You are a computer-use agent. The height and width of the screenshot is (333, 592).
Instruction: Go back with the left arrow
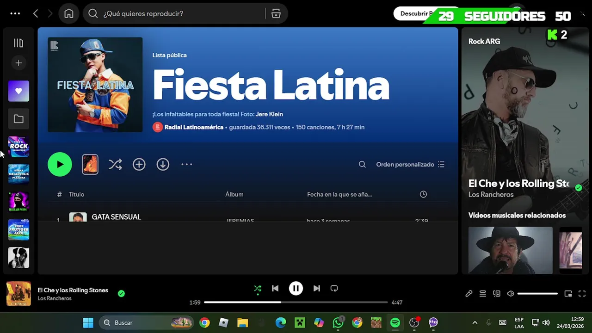36,13
